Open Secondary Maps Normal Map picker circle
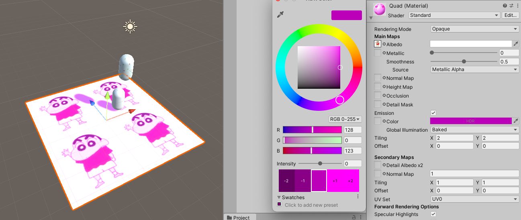Viewport: 521px width, 220px height. point(384,174)
